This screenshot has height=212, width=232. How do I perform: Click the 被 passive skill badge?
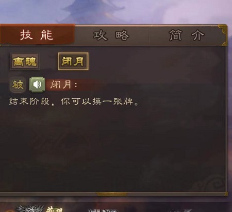tap(18, 85)
